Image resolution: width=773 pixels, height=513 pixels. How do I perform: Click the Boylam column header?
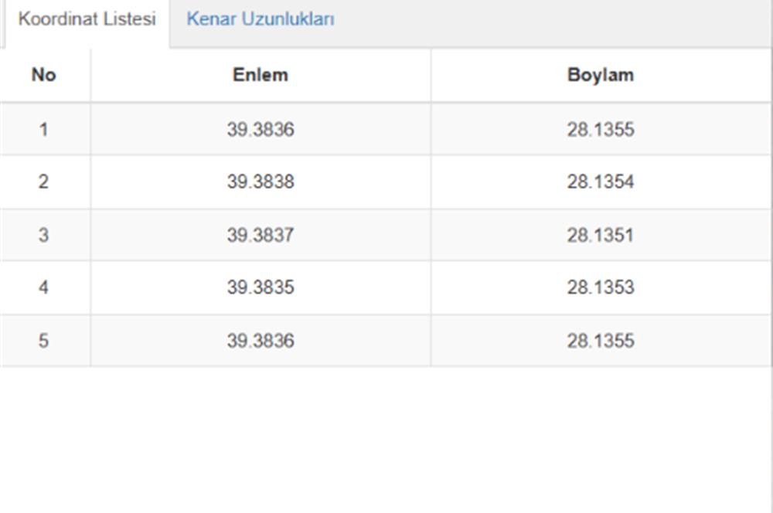[601, 75]
